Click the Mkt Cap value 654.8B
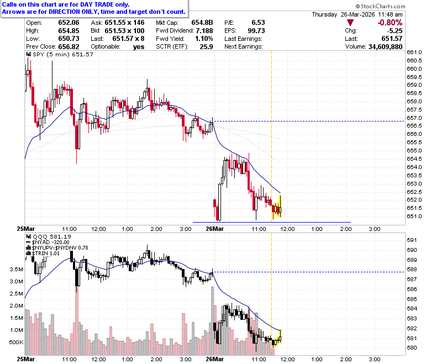Screen dimensions: 431x364 (x=202, y=23)
